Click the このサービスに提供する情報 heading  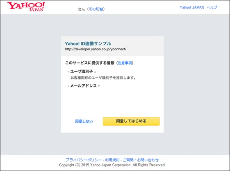click(90, 63)
